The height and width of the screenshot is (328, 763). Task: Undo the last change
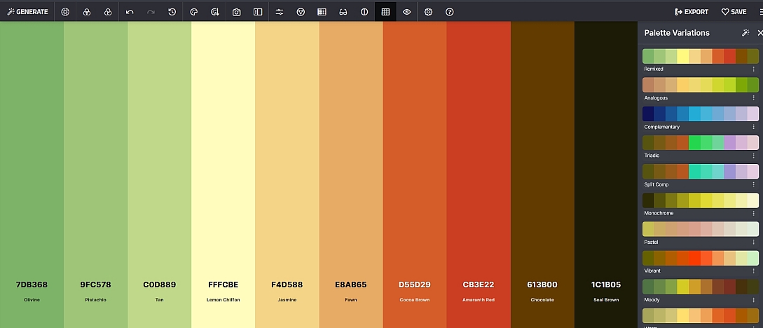tap(130, 12)
